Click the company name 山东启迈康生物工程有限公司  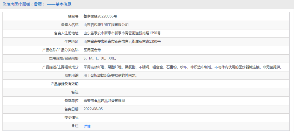point(106,25)
